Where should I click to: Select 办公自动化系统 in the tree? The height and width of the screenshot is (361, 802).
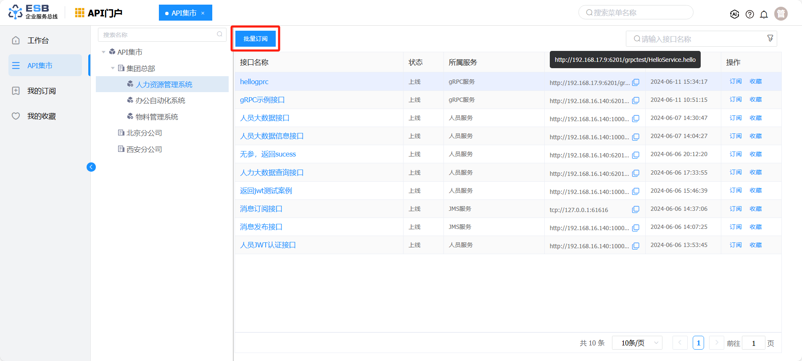160,101
